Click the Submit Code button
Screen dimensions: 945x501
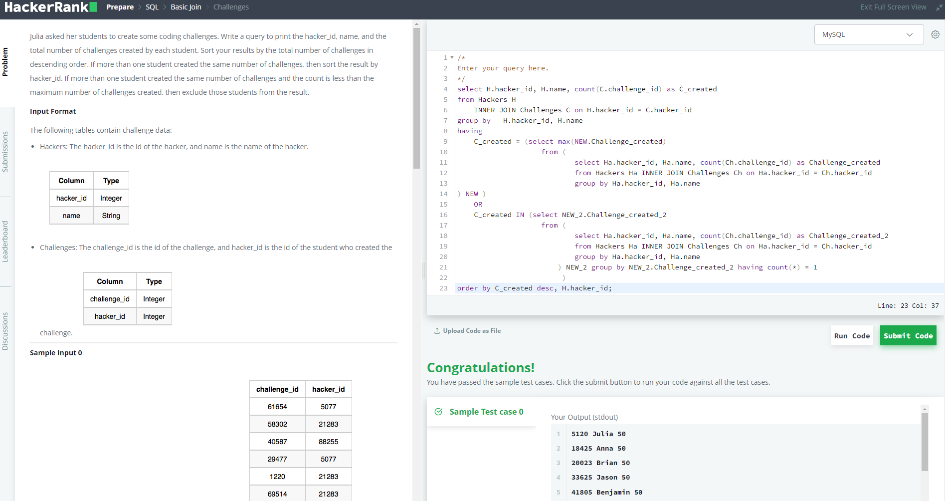[x=908, y=336]
